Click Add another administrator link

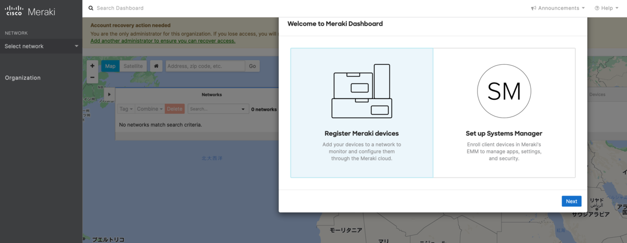point(162,41)
